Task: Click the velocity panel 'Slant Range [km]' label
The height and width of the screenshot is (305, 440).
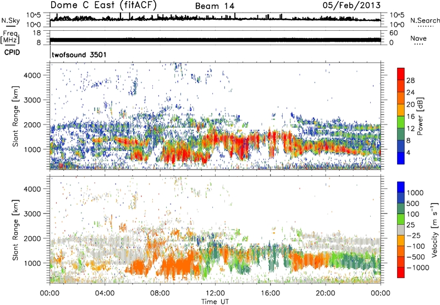Action: click(x=15, y=230)
